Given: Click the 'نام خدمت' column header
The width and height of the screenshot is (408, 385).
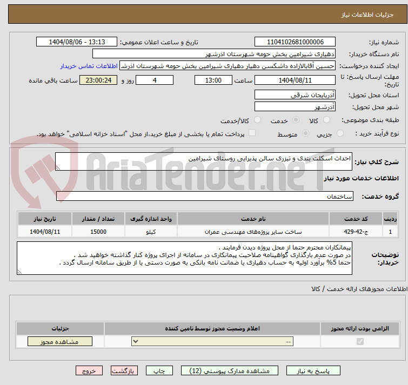Looking at the screenshot, I should click(x=253, y=219).
